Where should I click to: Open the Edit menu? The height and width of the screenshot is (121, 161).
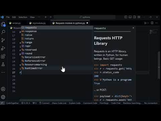(14, 17)
